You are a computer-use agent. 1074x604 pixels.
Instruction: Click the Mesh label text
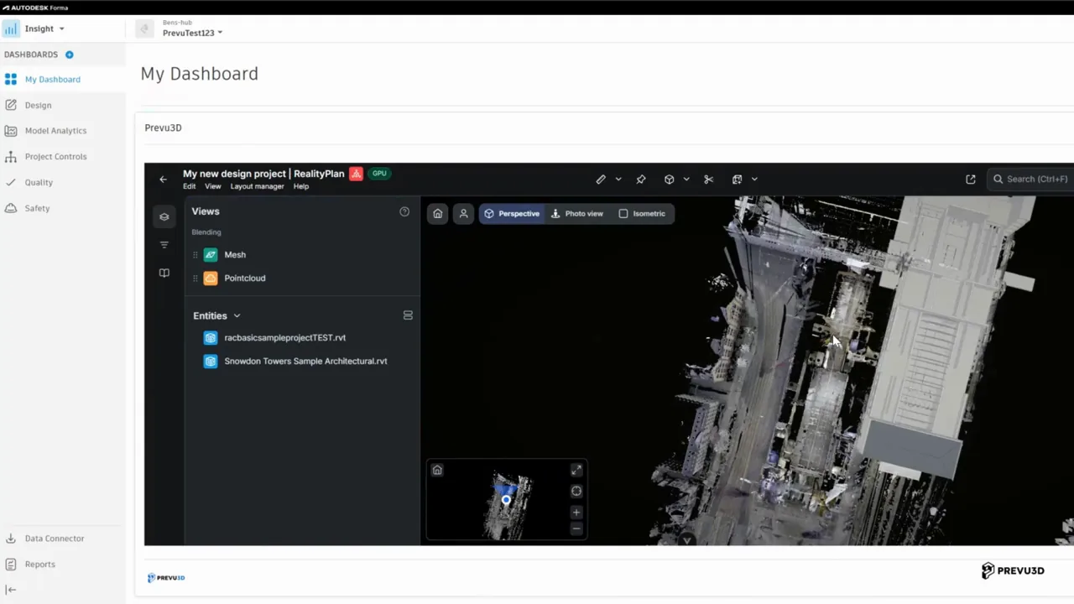[235, 254]
